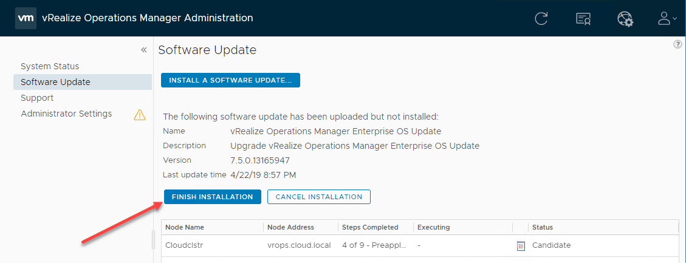
Task: Open System Status page
Action: point(50,66)
